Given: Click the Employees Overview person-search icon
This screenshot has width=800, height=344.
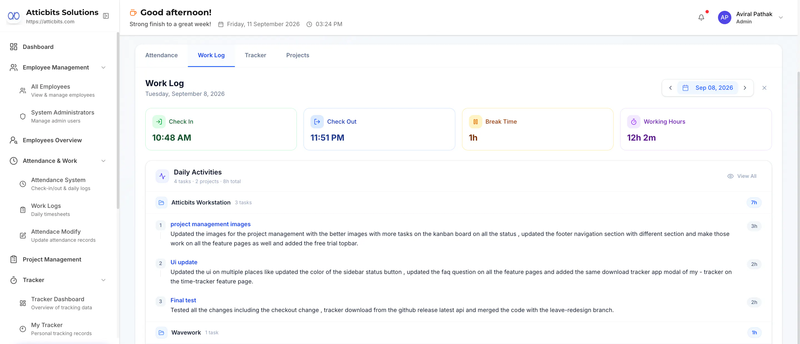Looking at the screenshot, I should [14, 140].
